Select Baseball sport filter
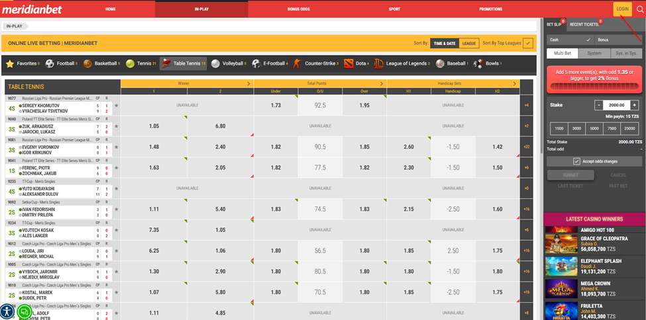 click(x=453, y=63)
